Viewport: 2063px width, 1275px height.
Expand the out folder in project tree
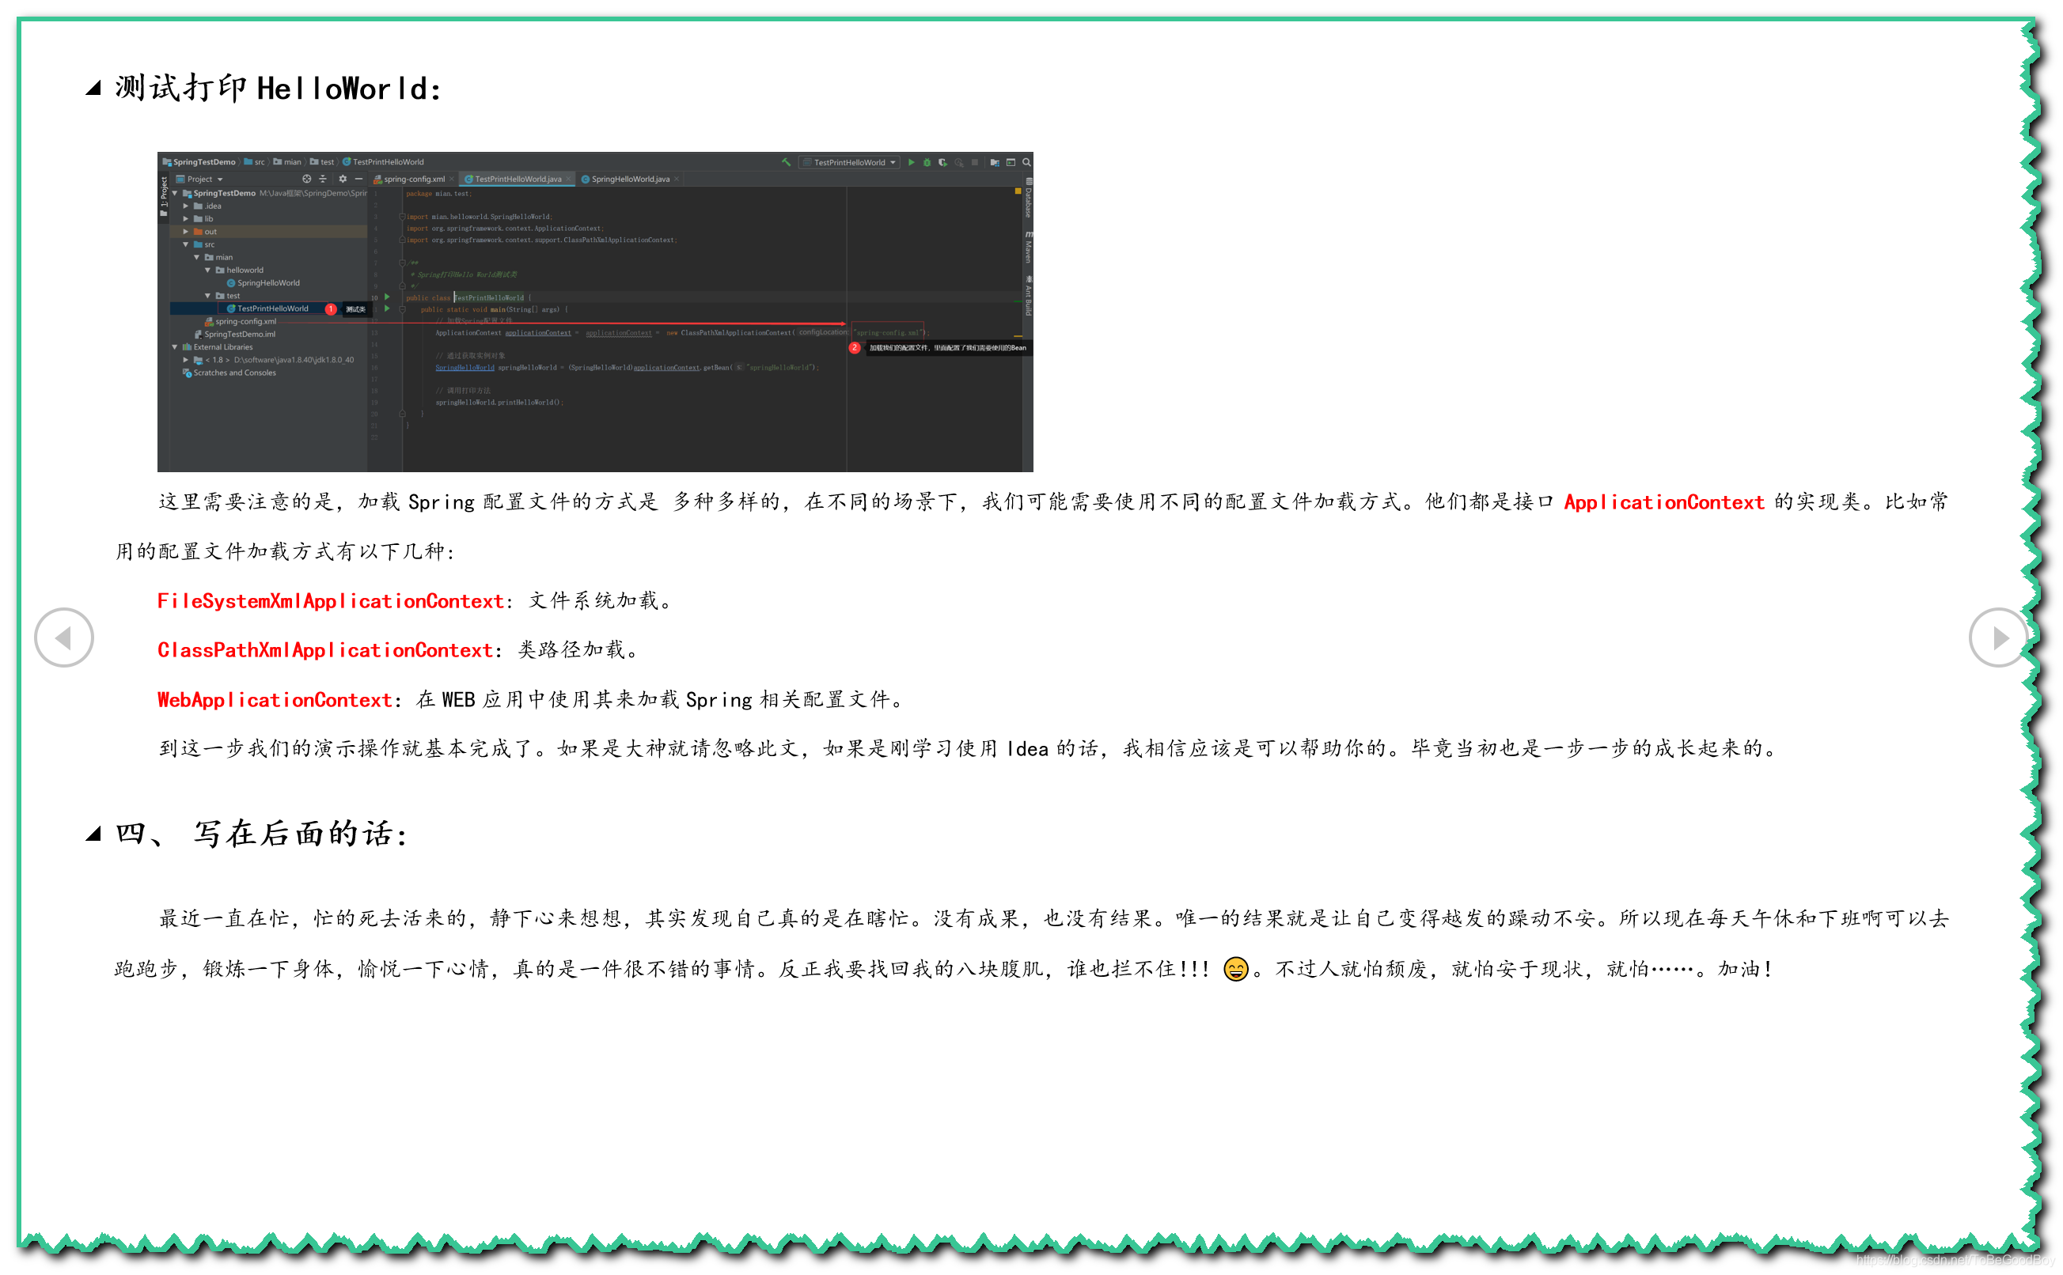[x=185, y=232]
